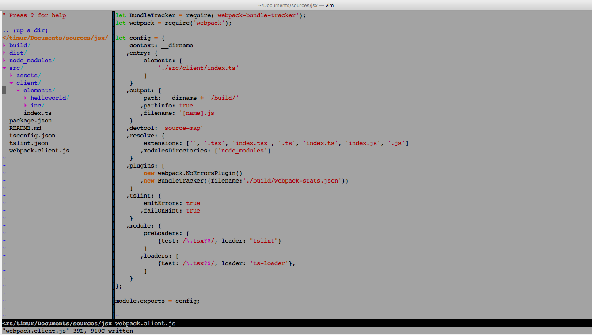Click 'source-map' devtool value
The image size is (592, 335).
click(x=182, y=128)
